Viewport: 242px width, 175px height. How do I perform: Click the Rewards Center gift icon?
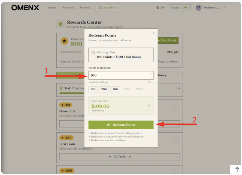[61, 24]
